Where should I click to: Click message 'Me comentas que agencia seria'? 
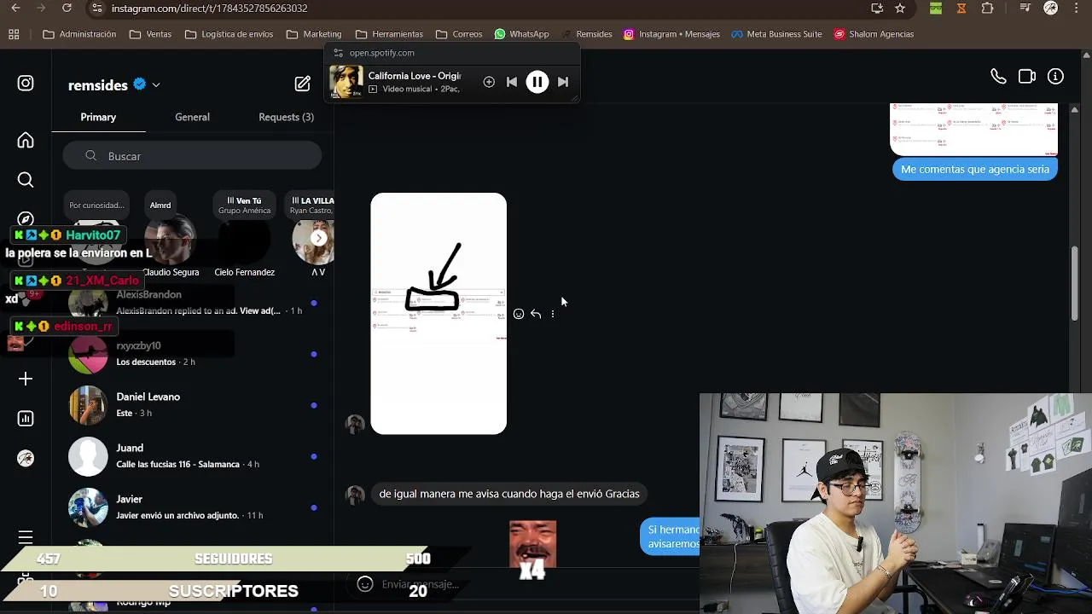tap(975, 169)
